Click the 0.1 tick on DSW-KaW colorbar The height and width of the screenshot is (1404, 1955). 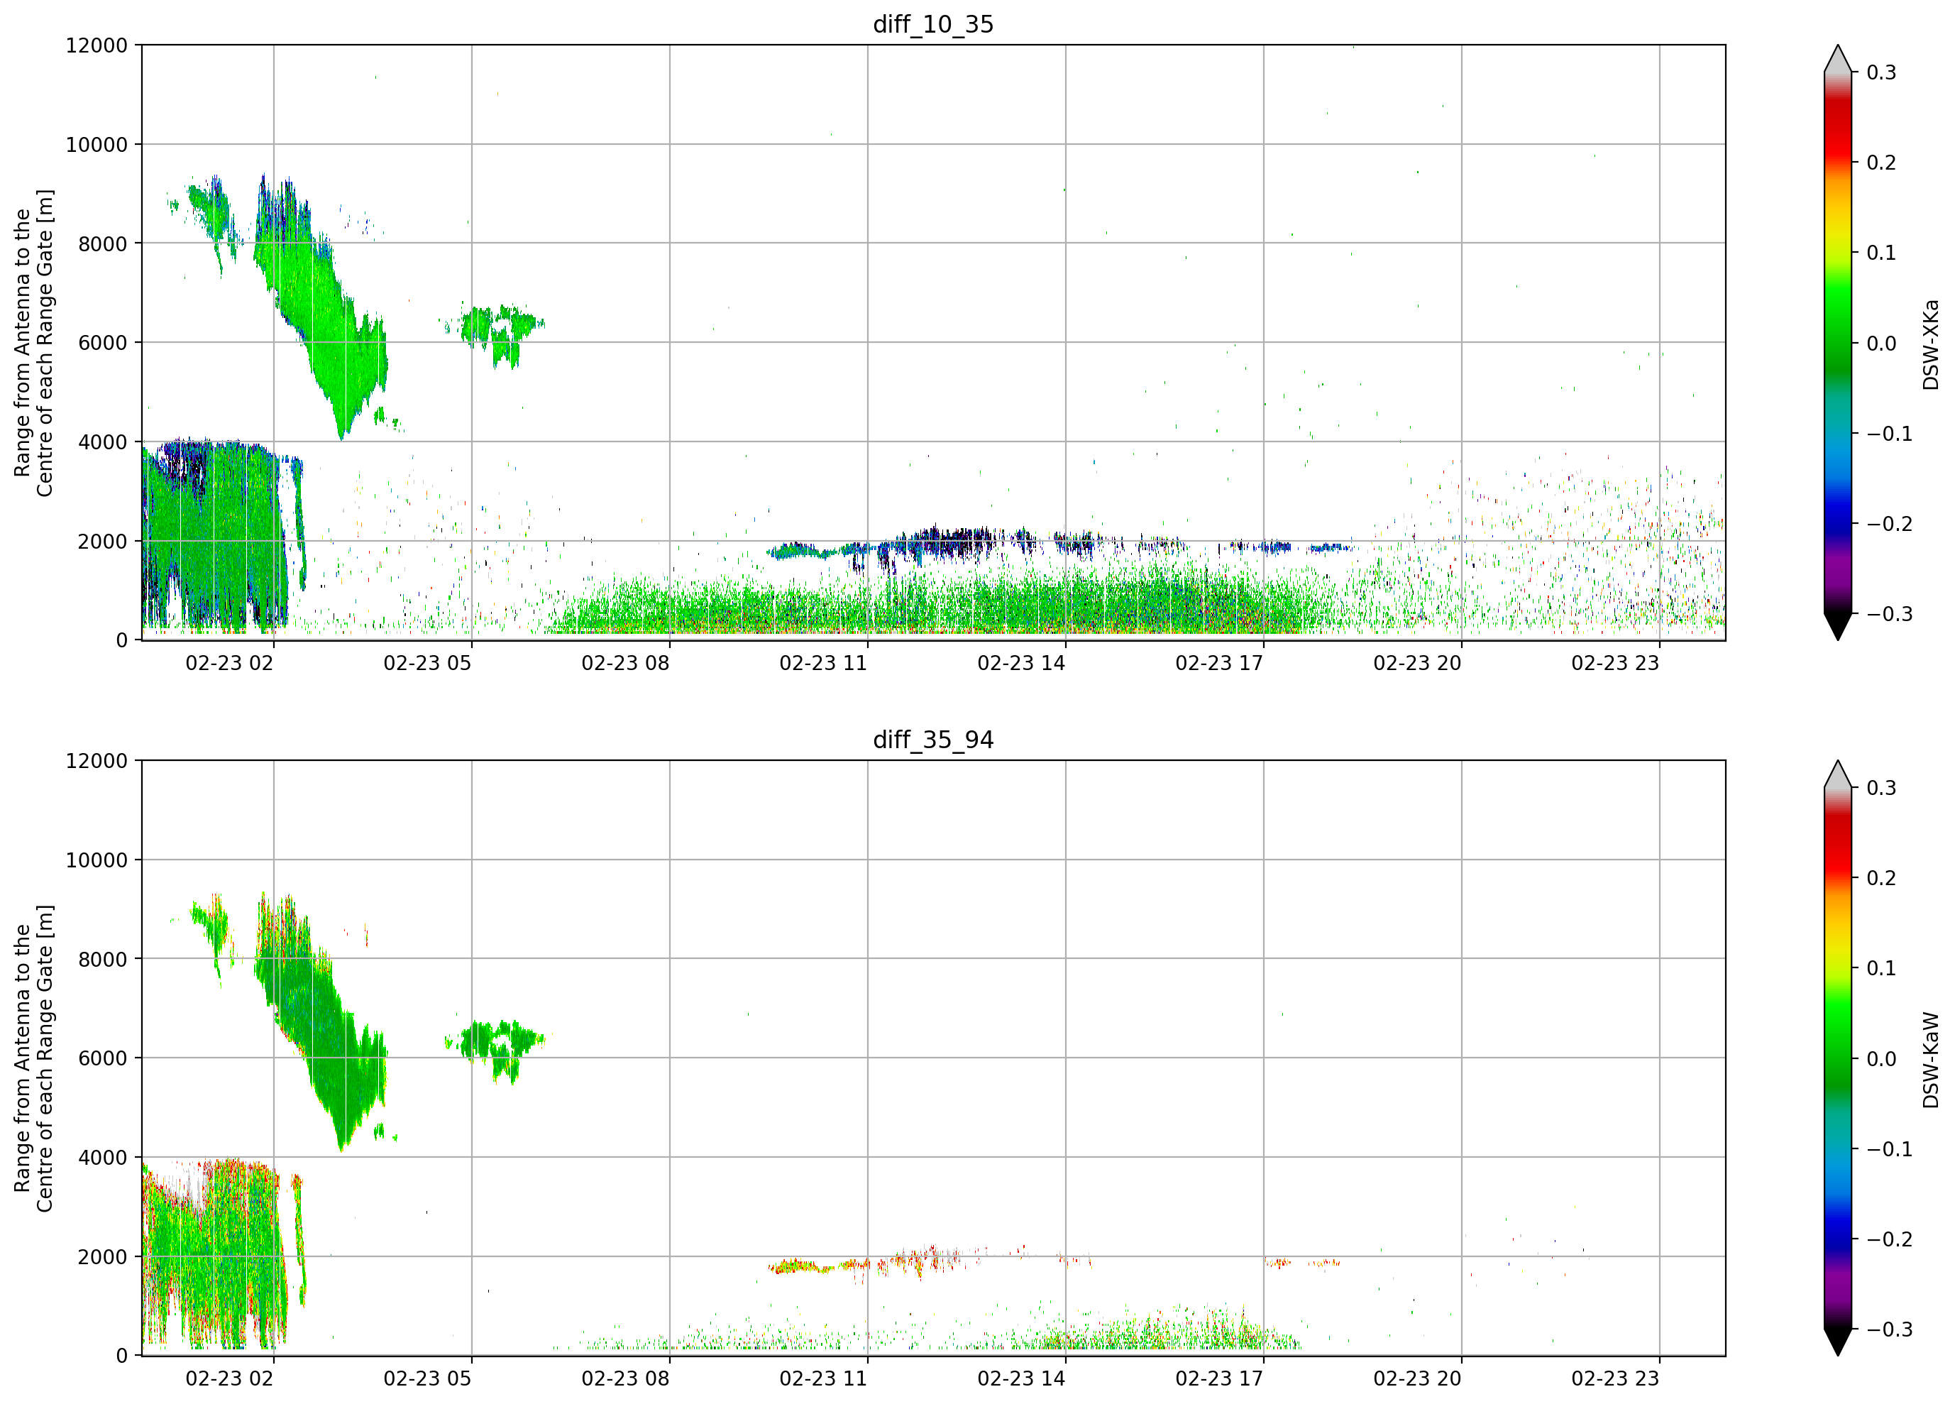[1881, 968]
